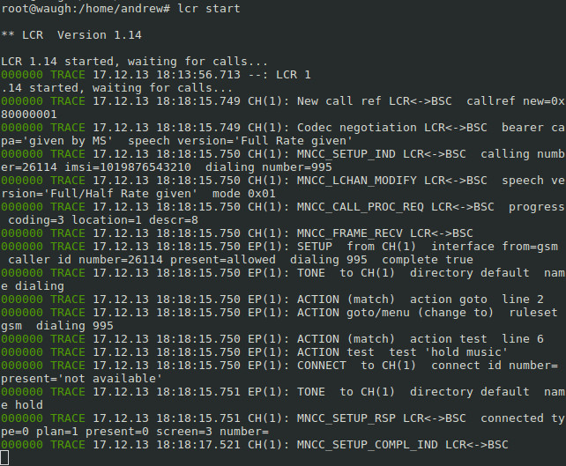Click the 'ACTION goto/menu' trace entry
This screenshot has height=466, width=566.
[353, 313]
